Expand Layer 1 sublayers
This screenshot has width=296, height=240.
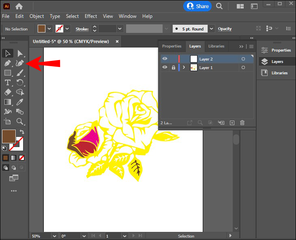(184, 67)
